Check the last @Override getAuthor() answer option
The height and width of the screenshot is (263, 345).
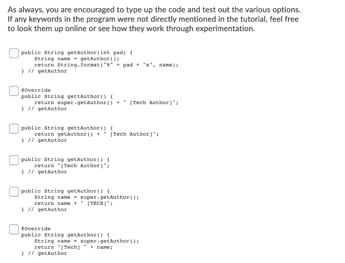point(13,229)
